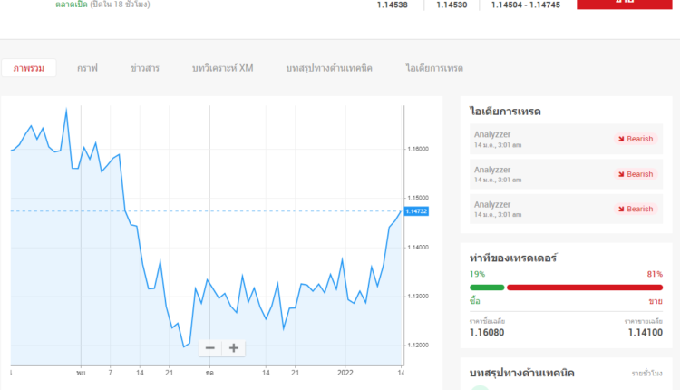The width and height of the screenshot is (680, 390).
Task: Zoom out the chart with minus button
Action: [x=210, y=347]
